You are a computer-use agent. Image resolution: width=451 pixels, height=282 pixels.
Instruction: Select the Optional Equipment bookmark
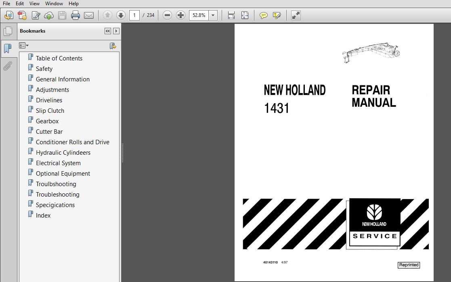click(x=63, y=174)
